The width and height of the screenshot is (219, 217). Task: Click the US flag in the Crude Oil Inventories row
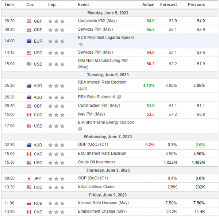click(x=29, y=162)
